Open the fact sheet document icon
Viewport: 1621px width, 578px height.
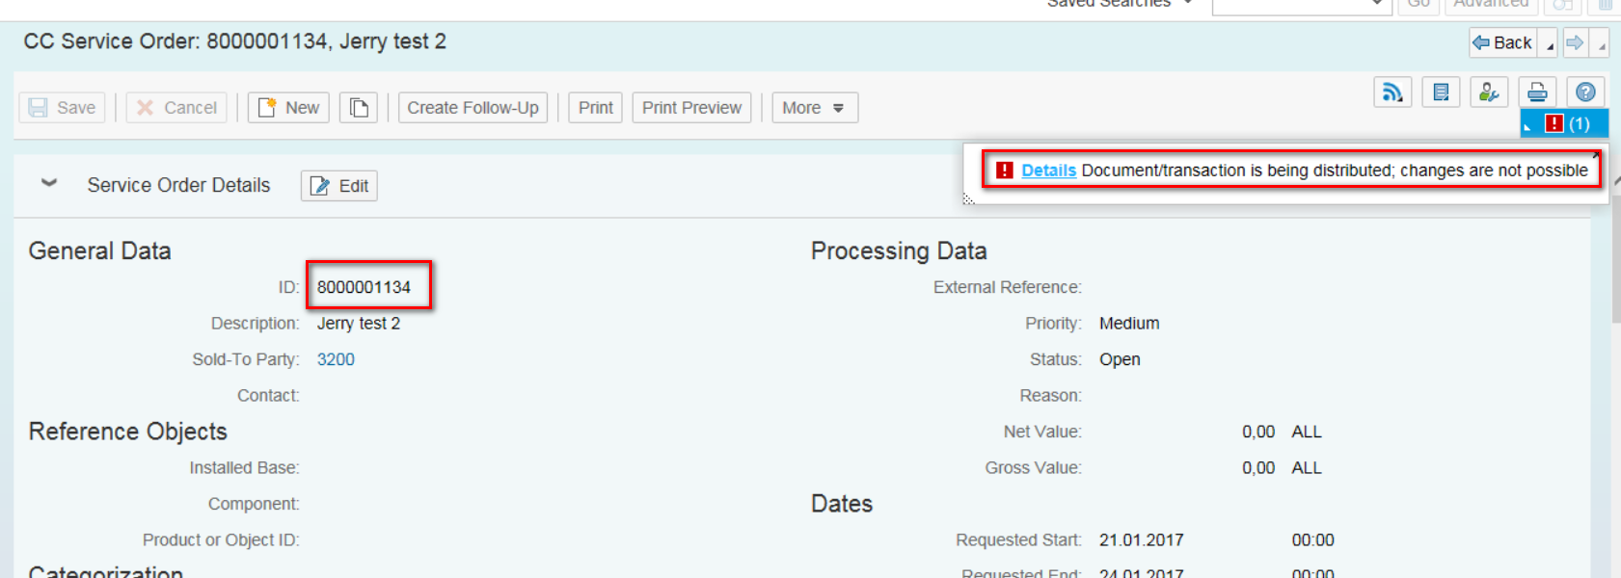[1441, 92]
